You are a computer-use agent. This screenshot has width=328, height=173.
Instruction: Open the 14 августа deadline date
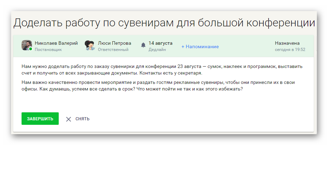point(160,43)
